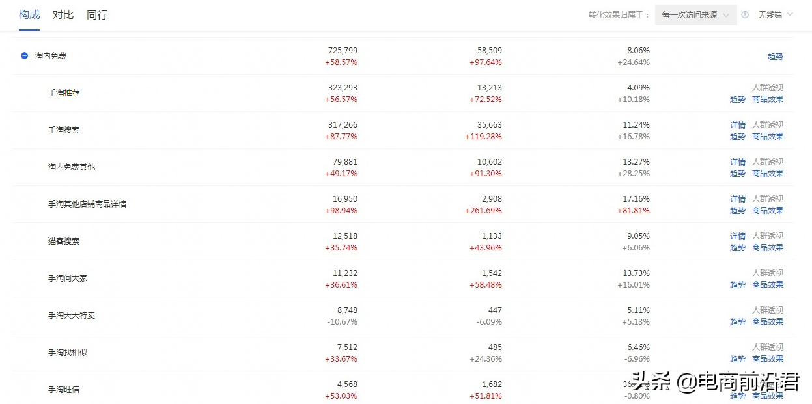812x404 pixels.
Task: Switch to the 对比 tab
Action: tap(63, 15)
